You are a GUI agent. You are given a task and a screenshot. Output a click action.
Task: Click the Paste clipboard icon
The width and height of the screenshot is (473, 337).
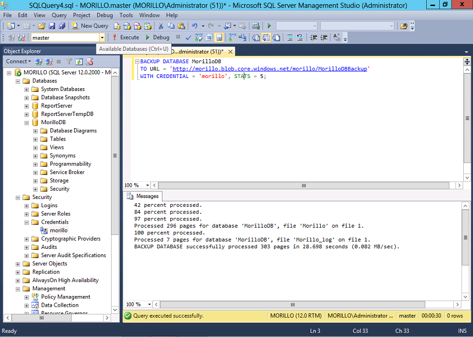click(x=181, y=26)
